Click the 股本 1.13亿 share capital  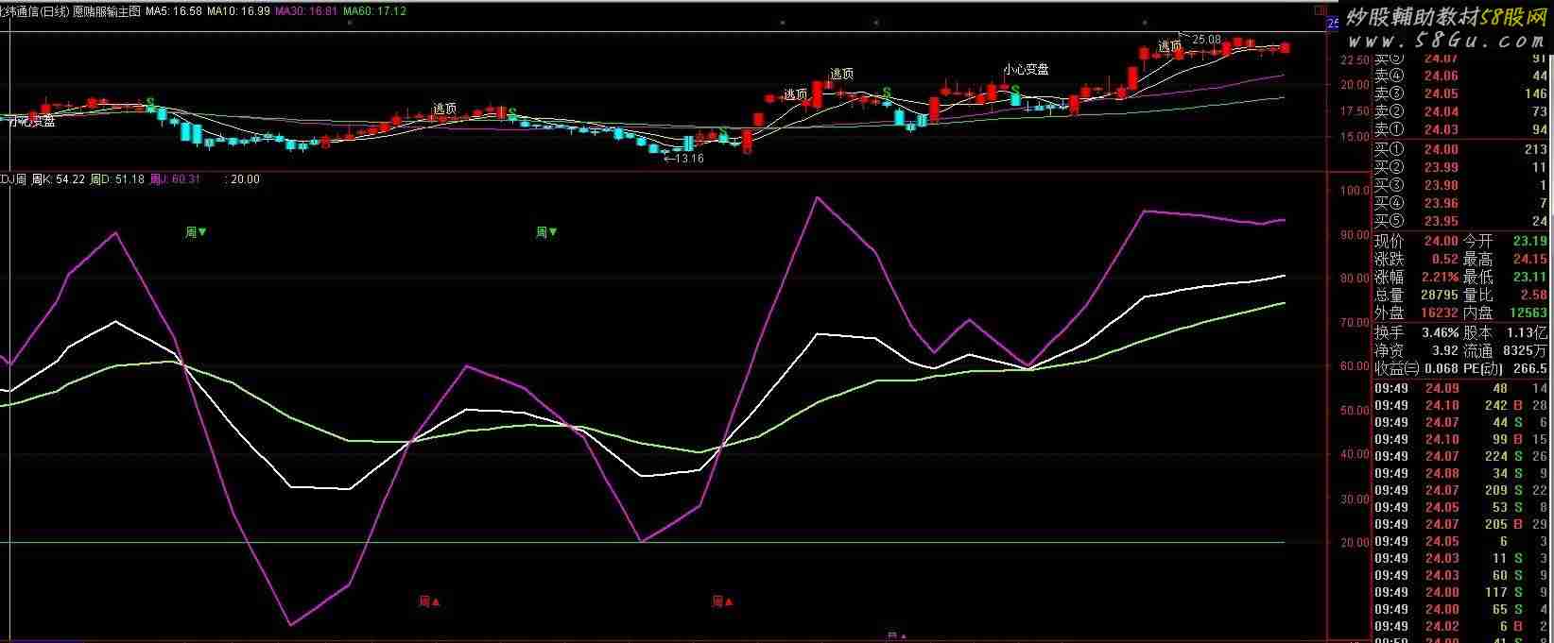pos(1529,332)
